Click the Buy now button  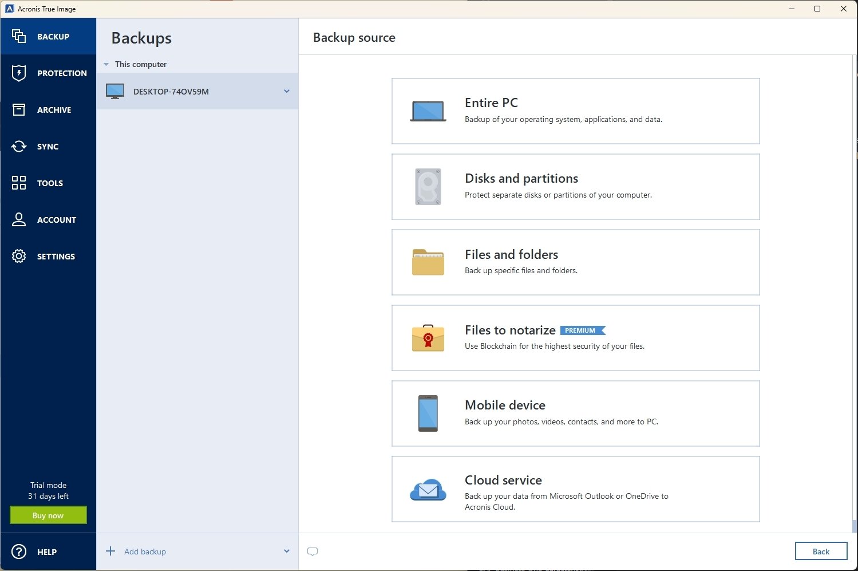48,515
